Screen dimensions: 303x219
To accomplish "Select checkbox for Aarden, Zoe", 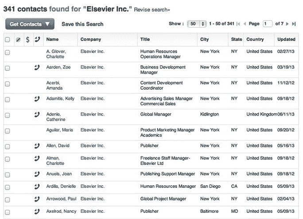I will coord(8,68).
